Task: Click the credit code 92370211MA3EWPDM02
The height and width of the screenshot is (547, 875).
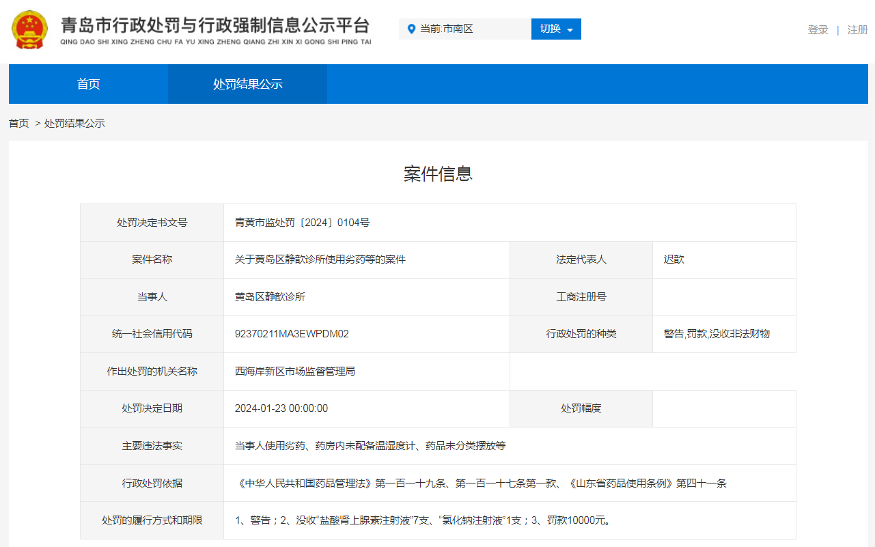Action: (x=292, y=334)
